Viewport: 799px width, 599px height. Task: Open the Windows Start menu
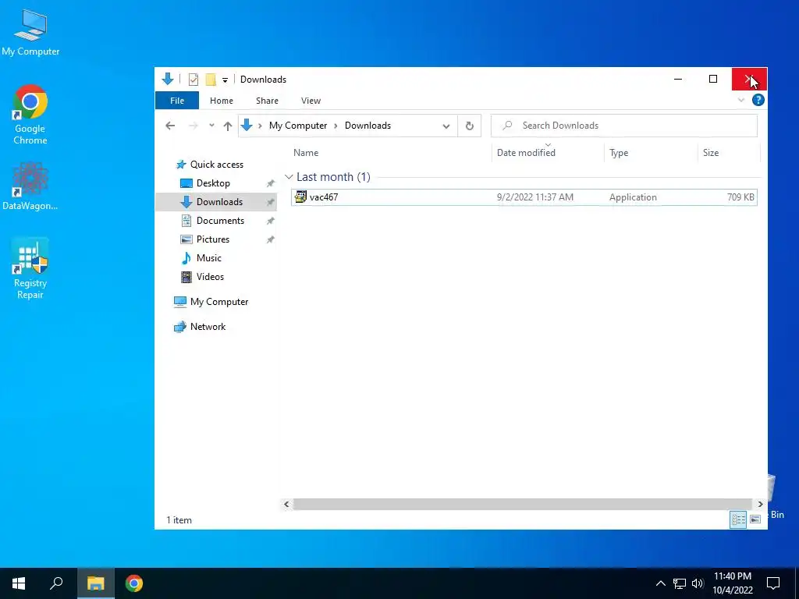19,583
